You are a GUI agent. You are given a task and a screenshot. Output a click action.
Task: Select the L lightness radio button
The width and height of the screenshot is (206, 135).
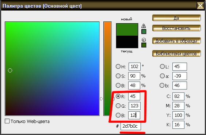pos(162,66)
